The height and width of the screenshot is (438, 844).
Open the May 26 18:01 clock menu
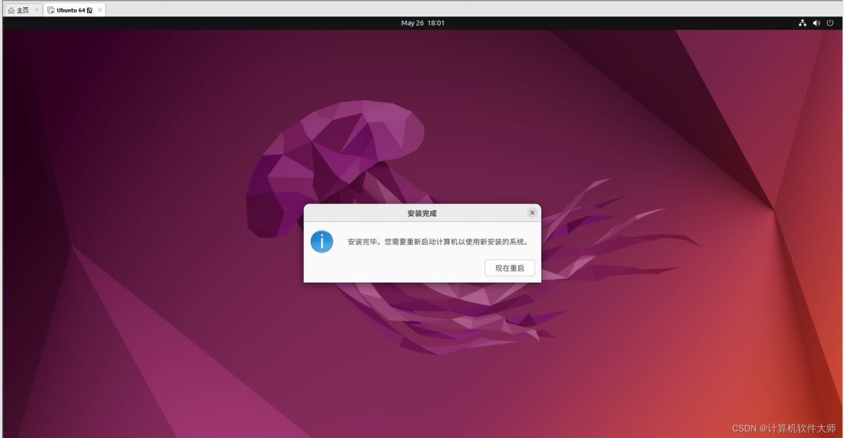click(x=423, y=23)
